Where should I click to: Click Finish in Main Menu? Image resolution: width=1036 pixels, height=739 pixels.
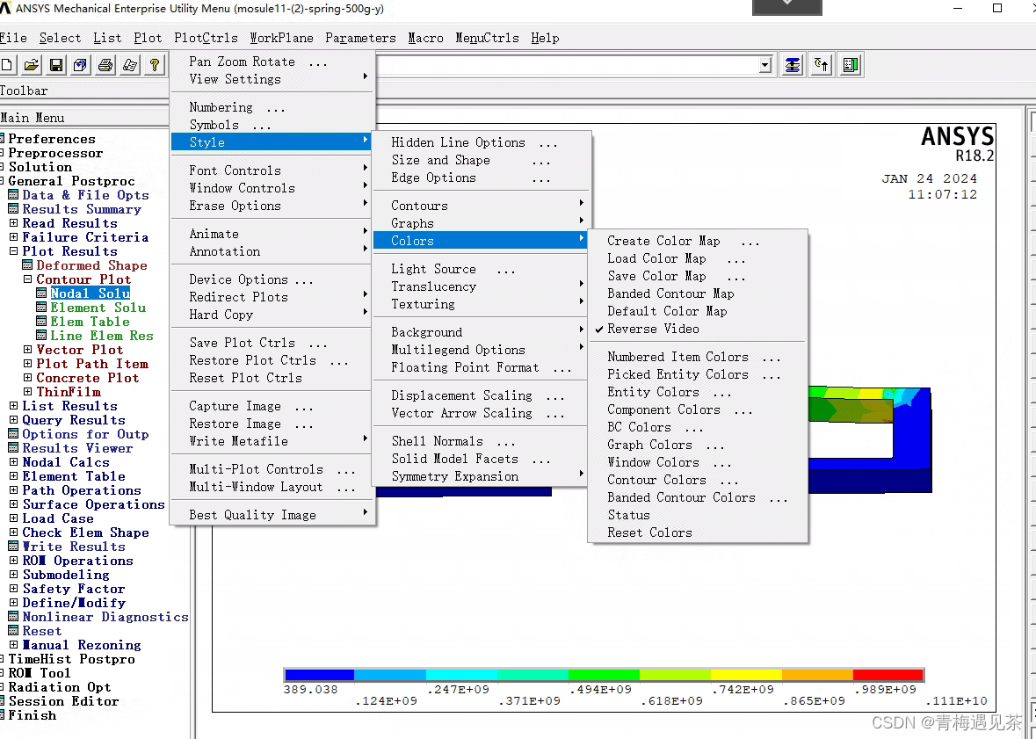pyautogui.click(x=32, y=714)
